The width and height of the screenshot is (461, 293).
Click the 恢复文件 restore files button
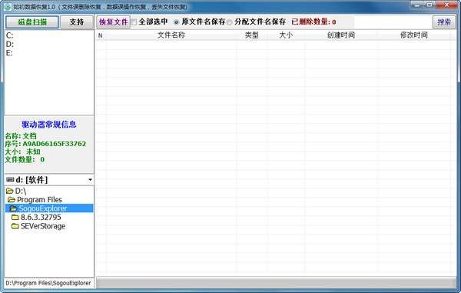click(114, 22)
